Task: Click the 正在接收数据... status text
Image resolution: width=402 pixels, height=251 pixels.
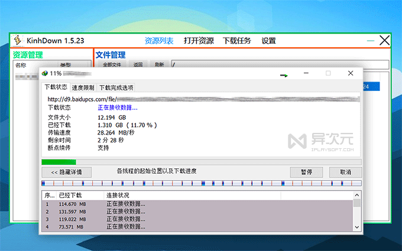Action: pyautogui.click(x=118, y=107)
